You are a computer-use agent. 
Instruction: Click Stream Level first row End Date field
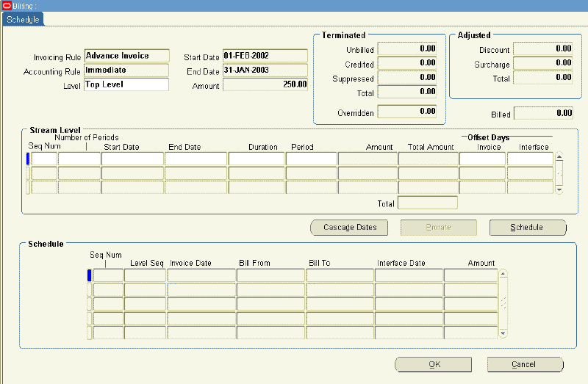[196, 159]
